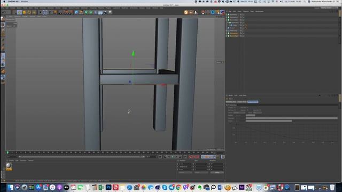
Task: Open Excel from the dock
Action: pyautogui.click(x=102, y=187)
